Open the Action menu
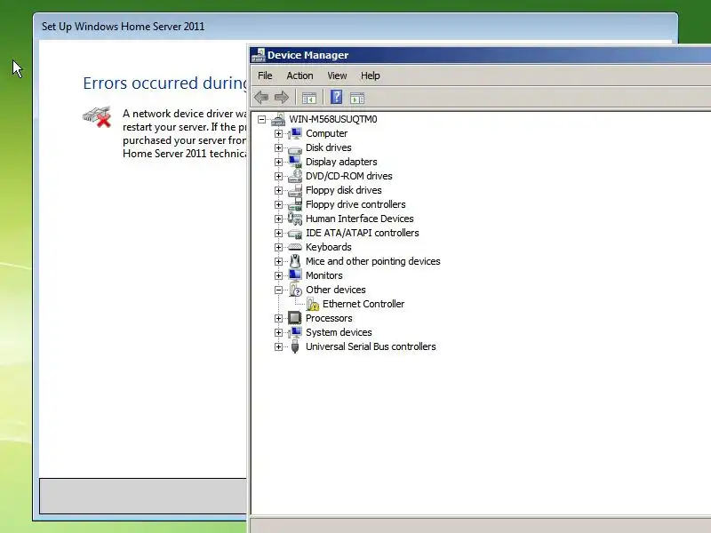The height and width of the screenshot is (533, 711). click(300, 76)
